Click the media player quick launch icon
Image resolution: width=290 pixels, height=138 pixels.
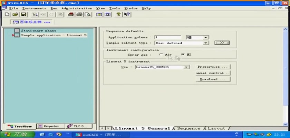coord(59,134)
